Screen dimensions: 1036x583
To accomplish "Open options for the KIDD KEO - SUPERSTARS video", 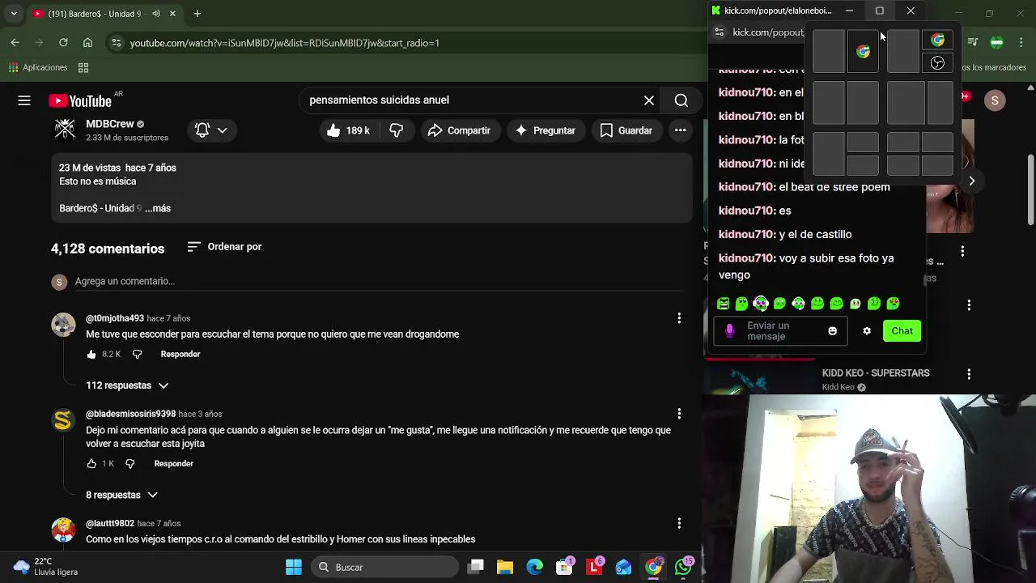I will 969,374.
